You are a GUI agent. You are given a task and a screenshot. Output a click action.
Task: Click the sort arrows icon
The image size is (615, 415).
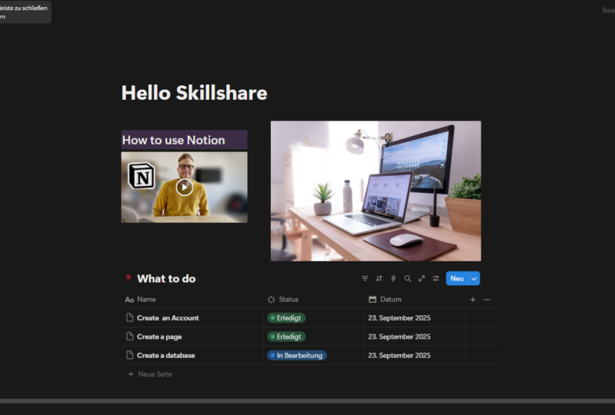[x=379, y=278]
